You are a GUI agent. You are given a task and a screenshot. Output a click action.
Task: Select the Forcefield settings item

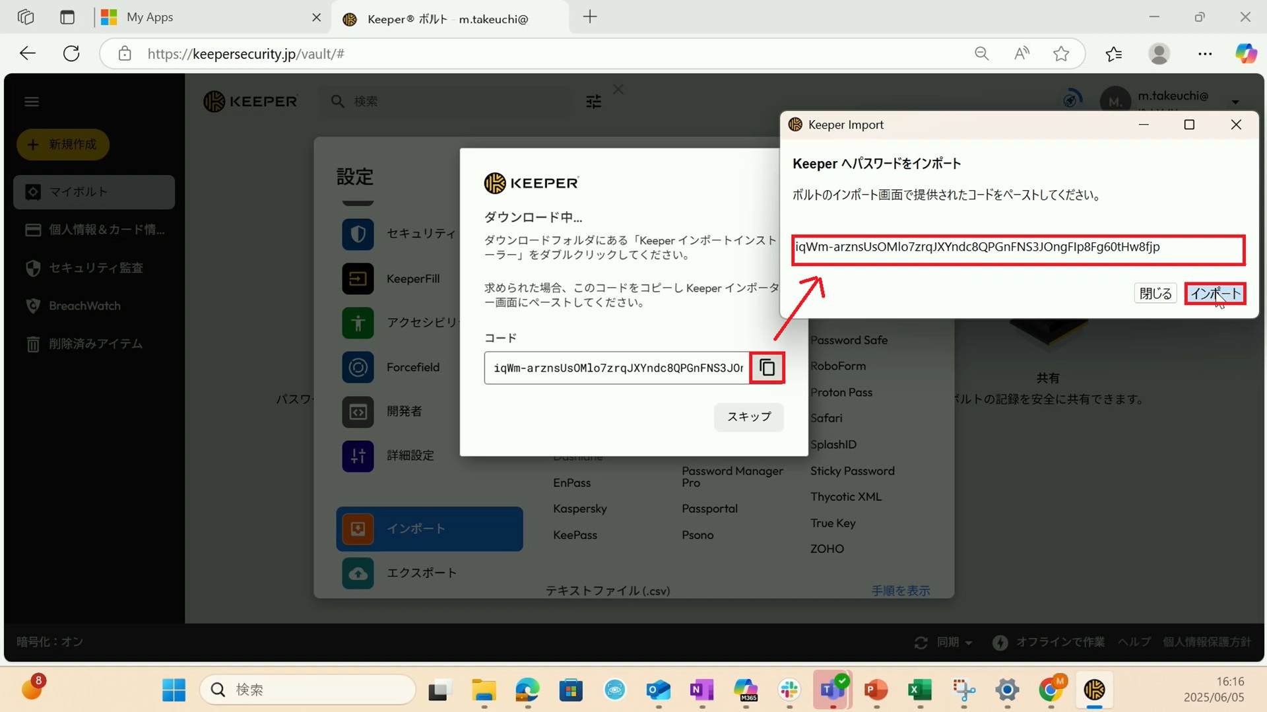tap(413, 368)
